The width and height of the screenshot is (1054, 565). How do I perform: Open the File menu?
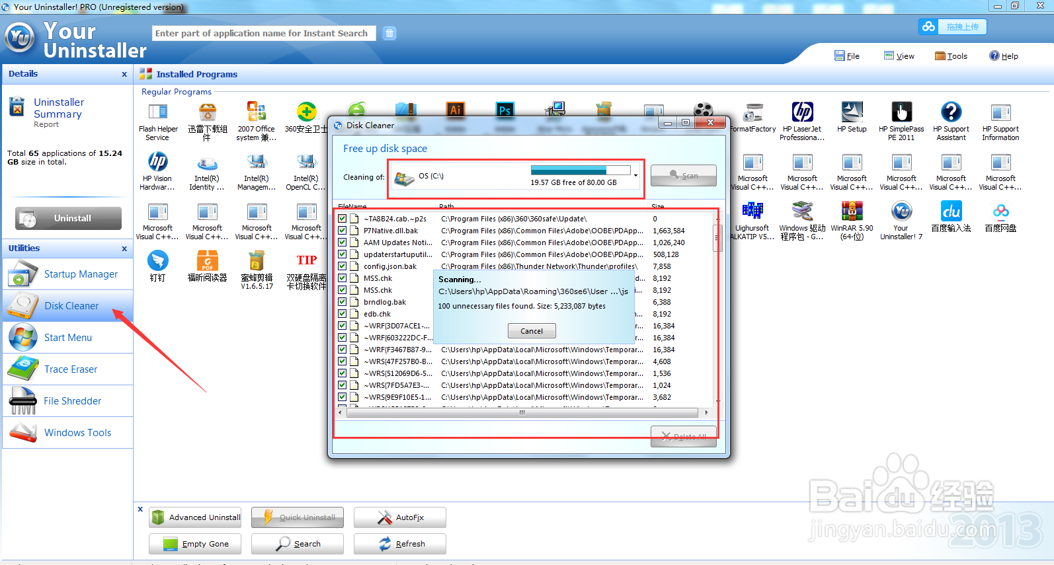point(847,56)
